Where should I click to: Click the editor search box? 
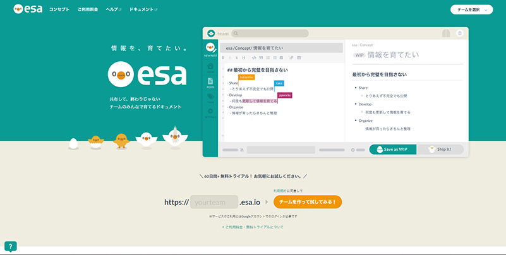(270, 33)
